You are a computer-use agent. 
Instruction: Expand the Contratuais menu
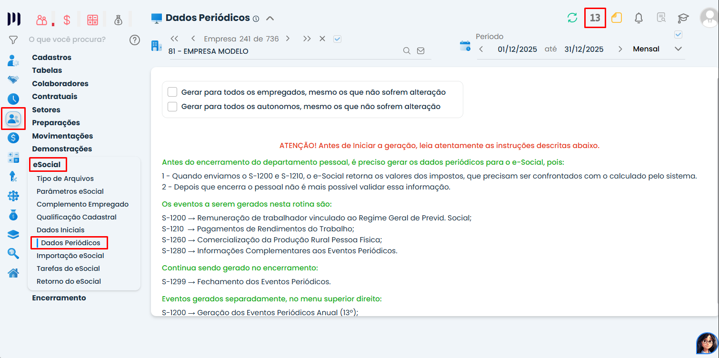55,96
